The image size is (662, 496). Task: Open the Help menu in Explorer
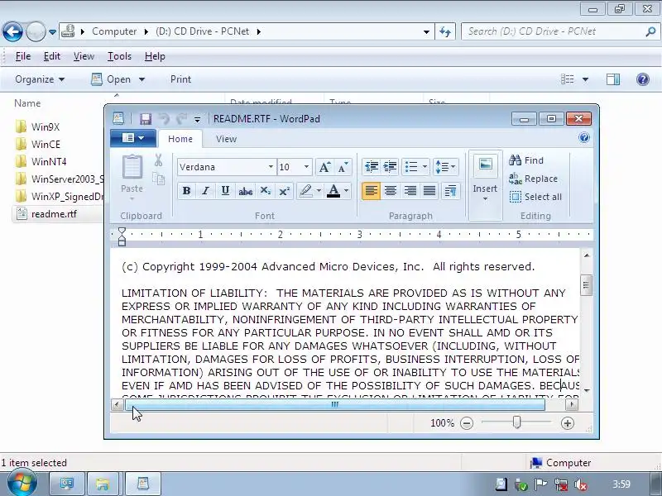pos(155,56)
